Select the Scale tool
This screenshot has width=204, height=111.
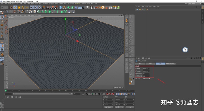19,7
